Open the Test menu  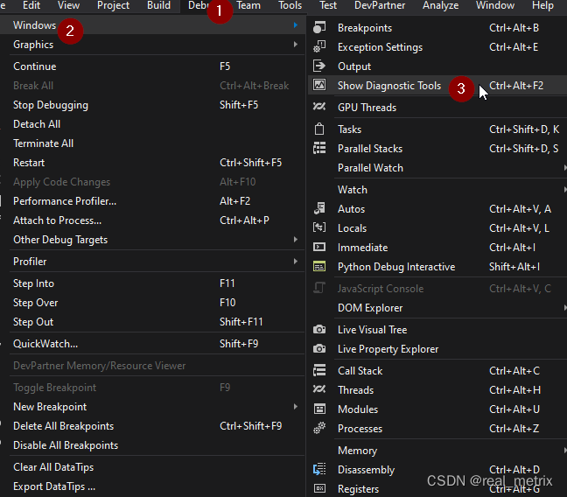click(328, 5)
